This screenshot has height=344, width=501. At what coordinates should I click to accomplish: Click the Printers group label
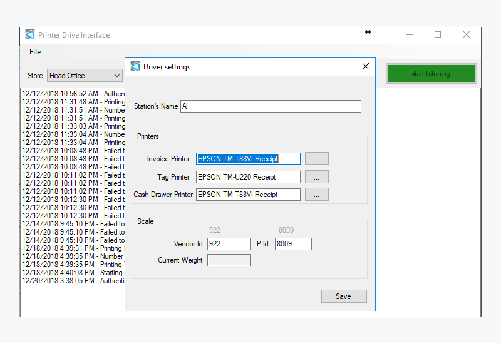pyautogui.click(x=148, y=136)
